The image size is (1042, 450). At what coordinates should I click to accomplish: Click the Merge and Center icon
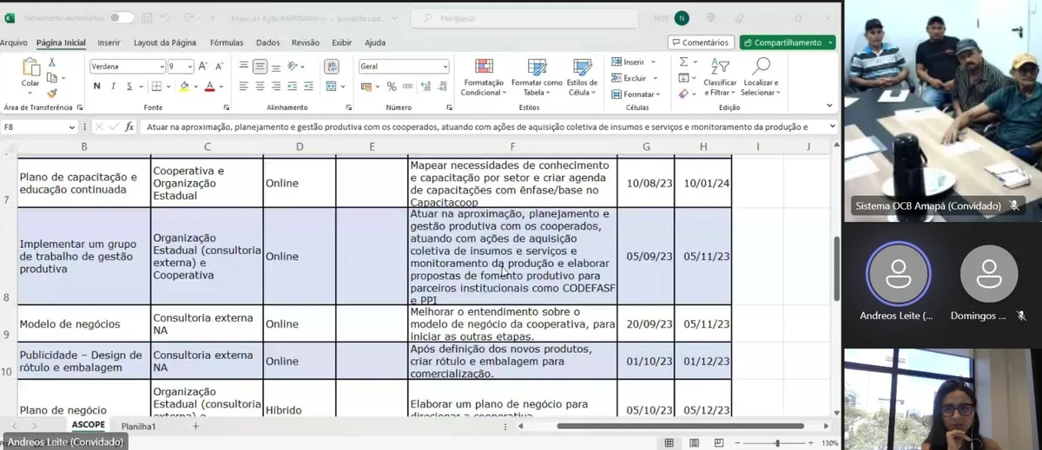[331, 87]
